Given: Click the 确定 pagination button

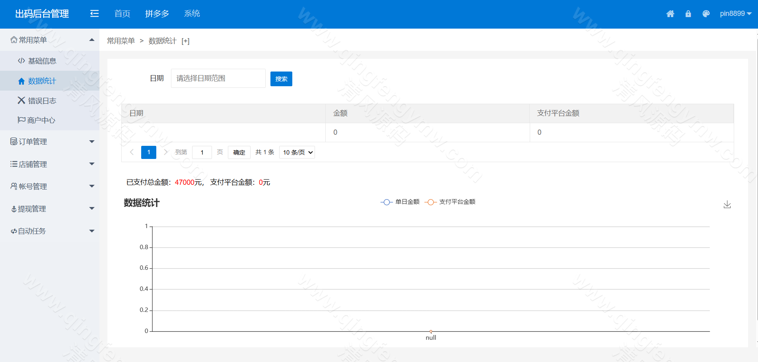Looking at the screenshot, I should tap(239, 153).
